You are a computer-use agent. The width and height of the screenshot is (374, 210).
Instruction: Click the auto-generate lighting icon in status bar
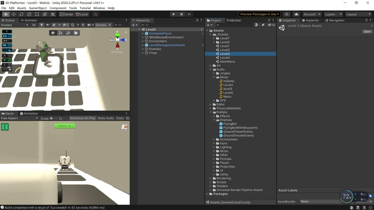(x=365, y=208)
